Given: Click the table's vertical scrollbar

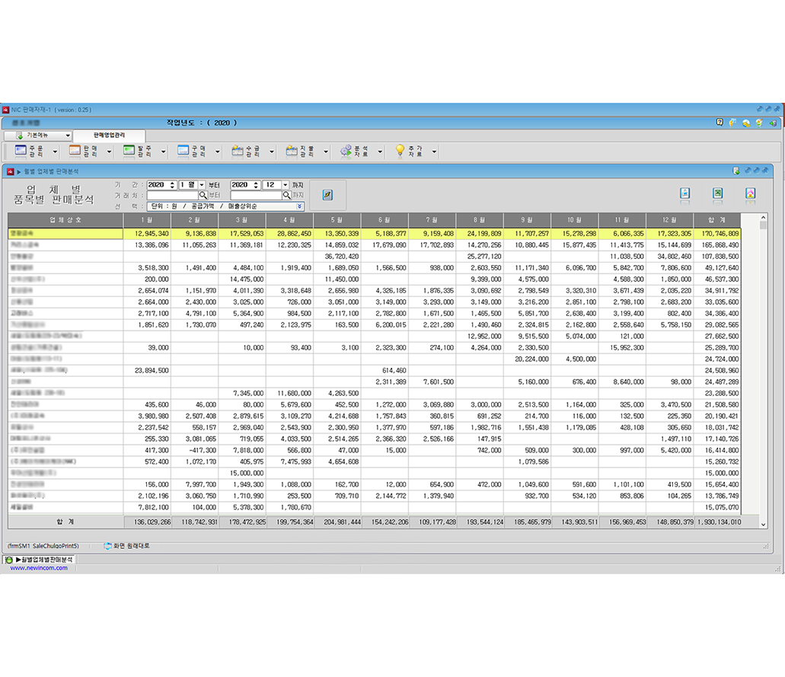Looking at the screenshot, I should 763,366.
